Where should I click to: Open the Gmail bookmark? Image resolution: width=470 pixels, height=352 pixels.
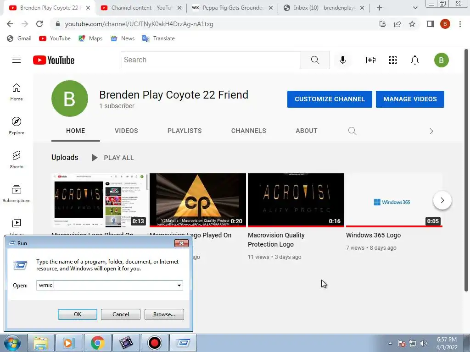[19, 38]
